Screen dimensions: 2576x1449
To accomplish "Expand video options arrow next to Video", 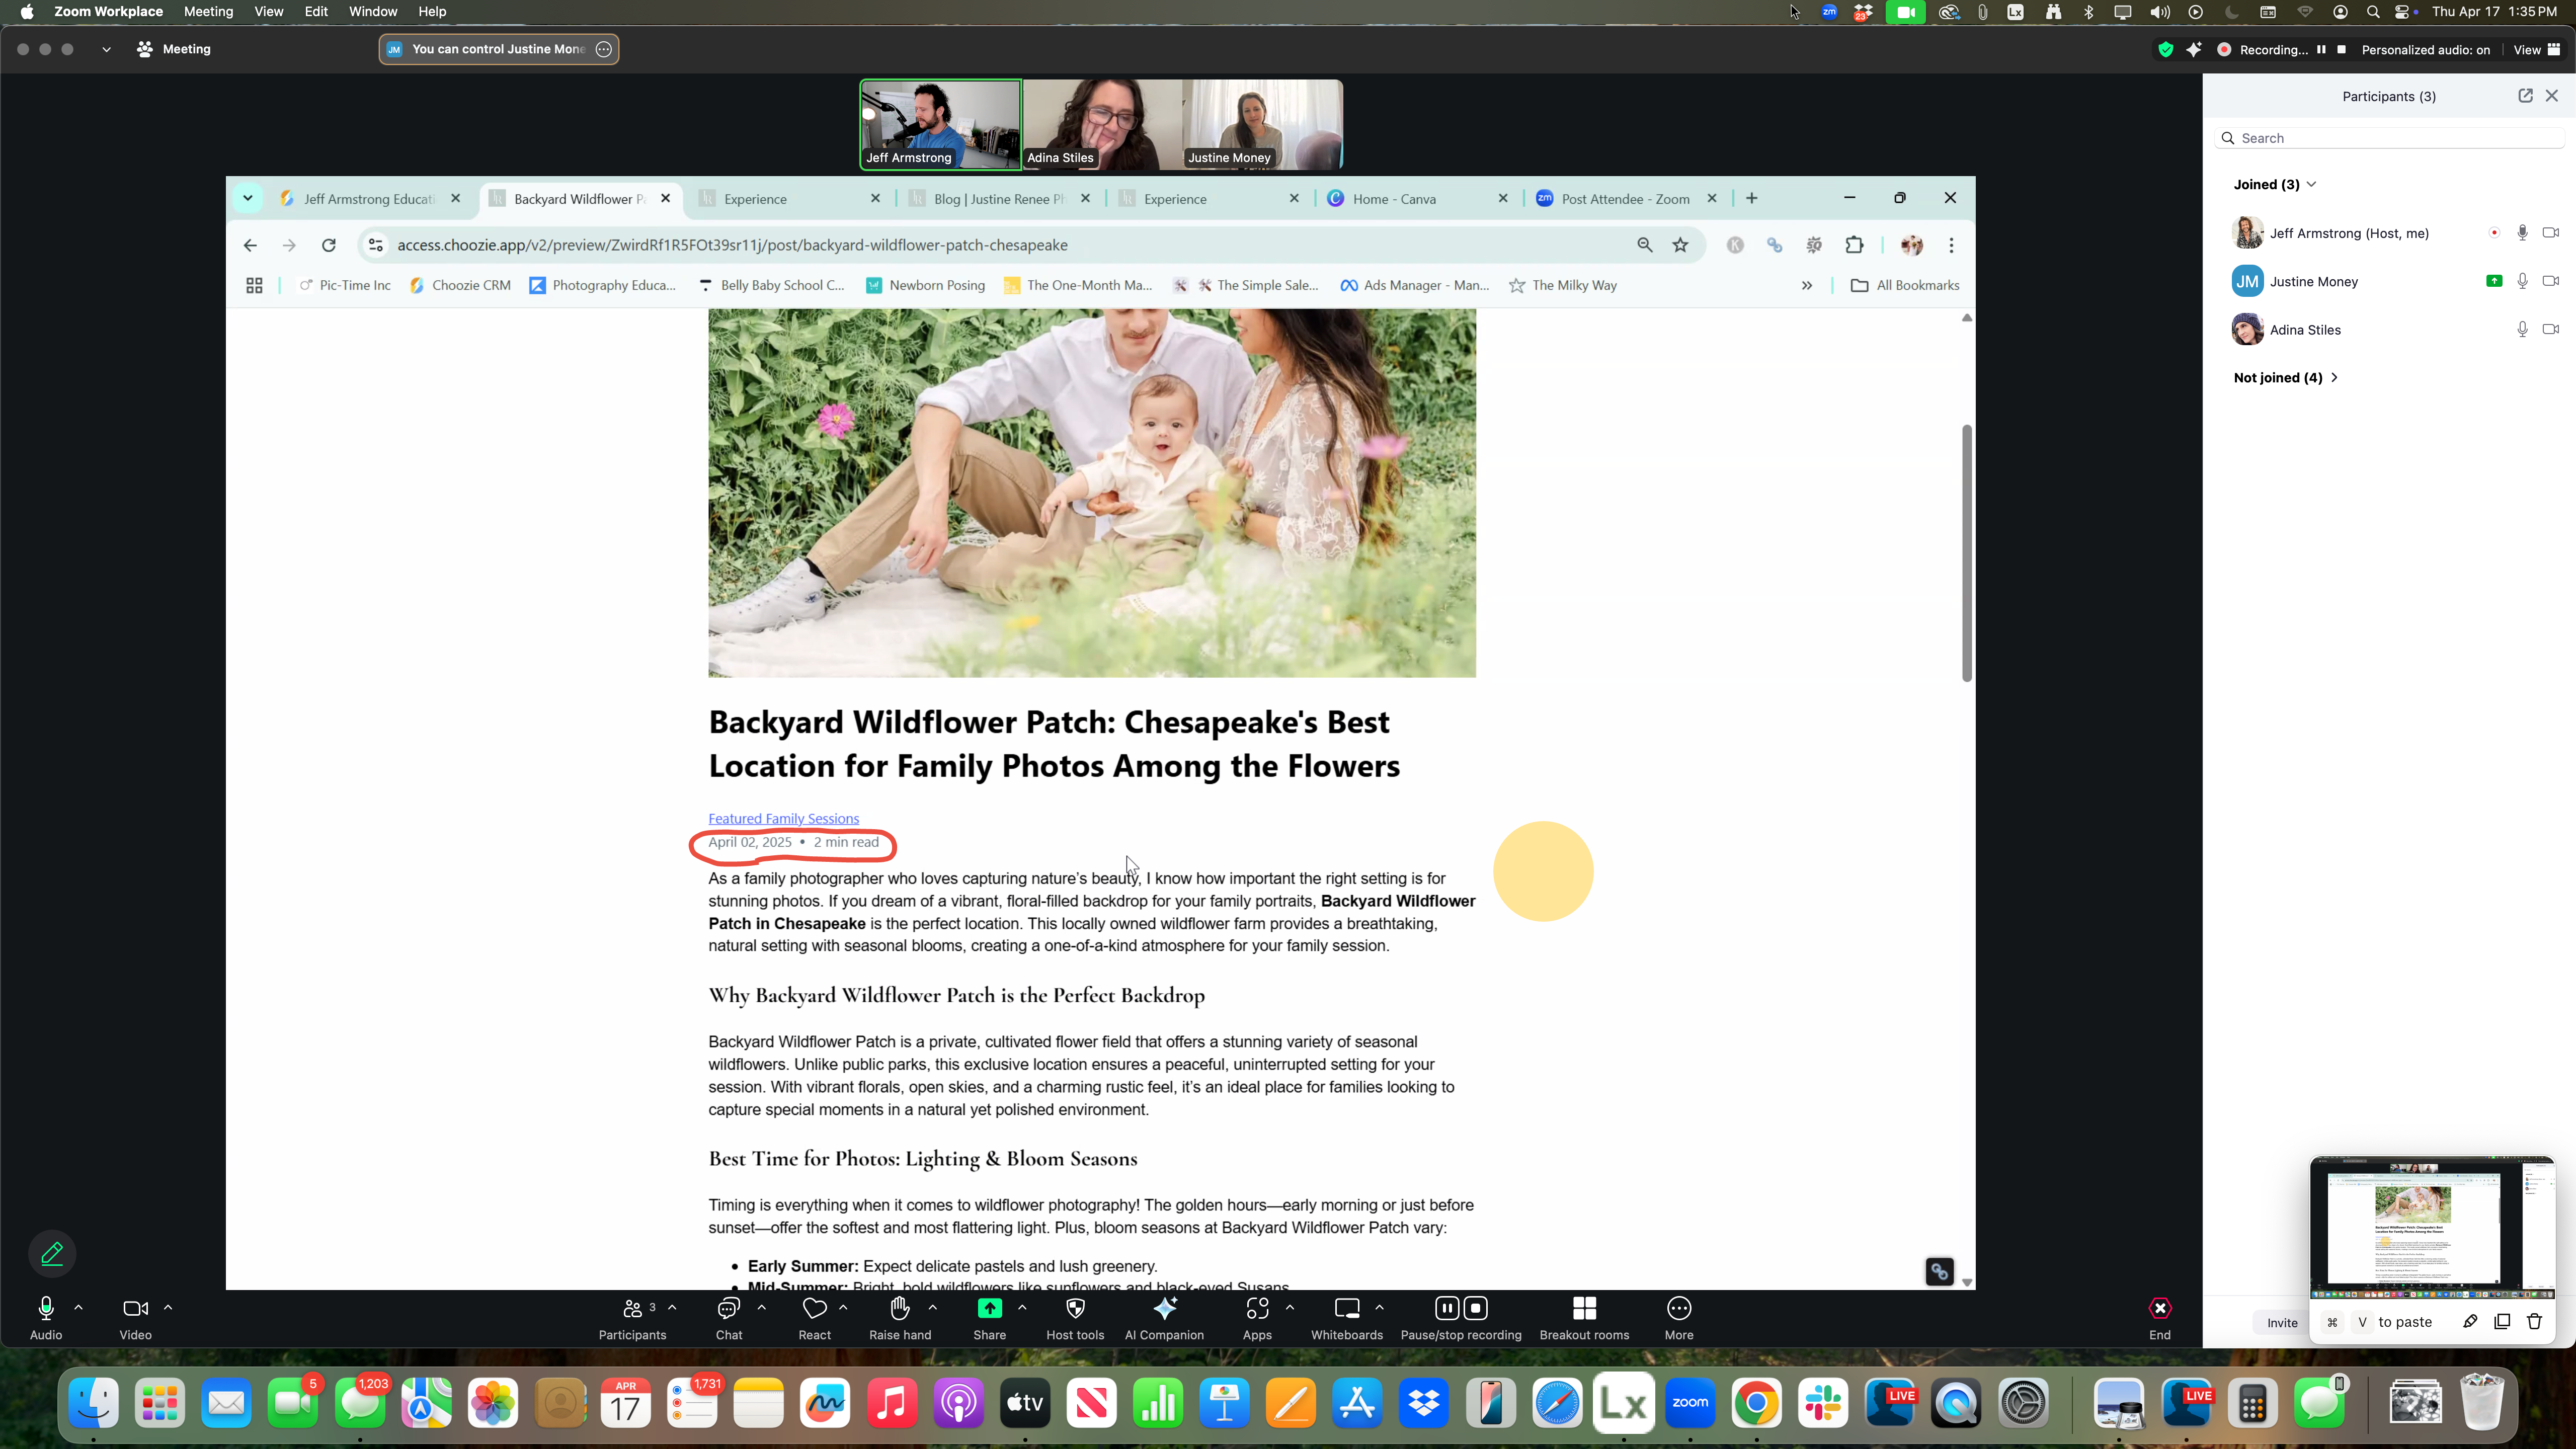I will (x=168, y=1307).
